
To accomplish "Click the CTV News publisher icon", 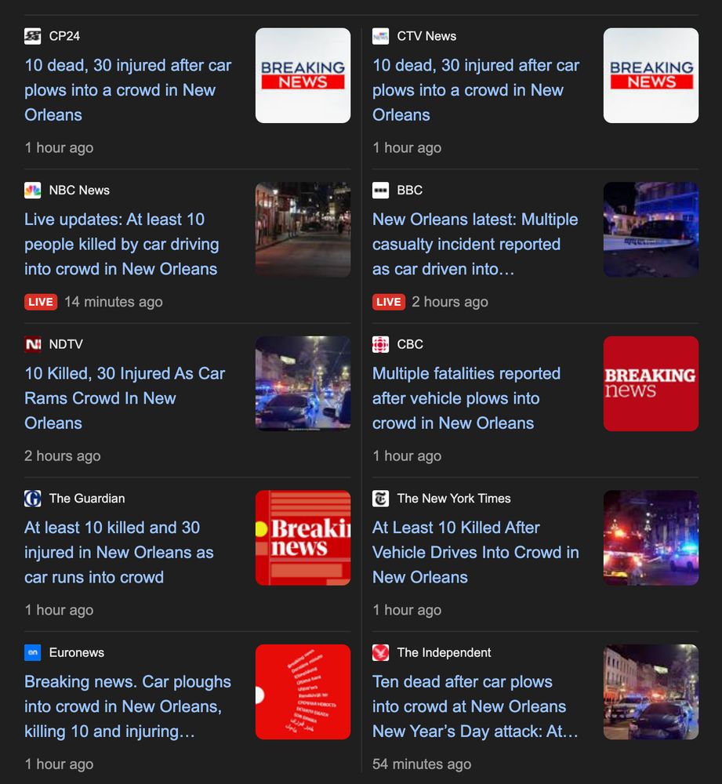I will pyautogui.click(x=379, y=35).
